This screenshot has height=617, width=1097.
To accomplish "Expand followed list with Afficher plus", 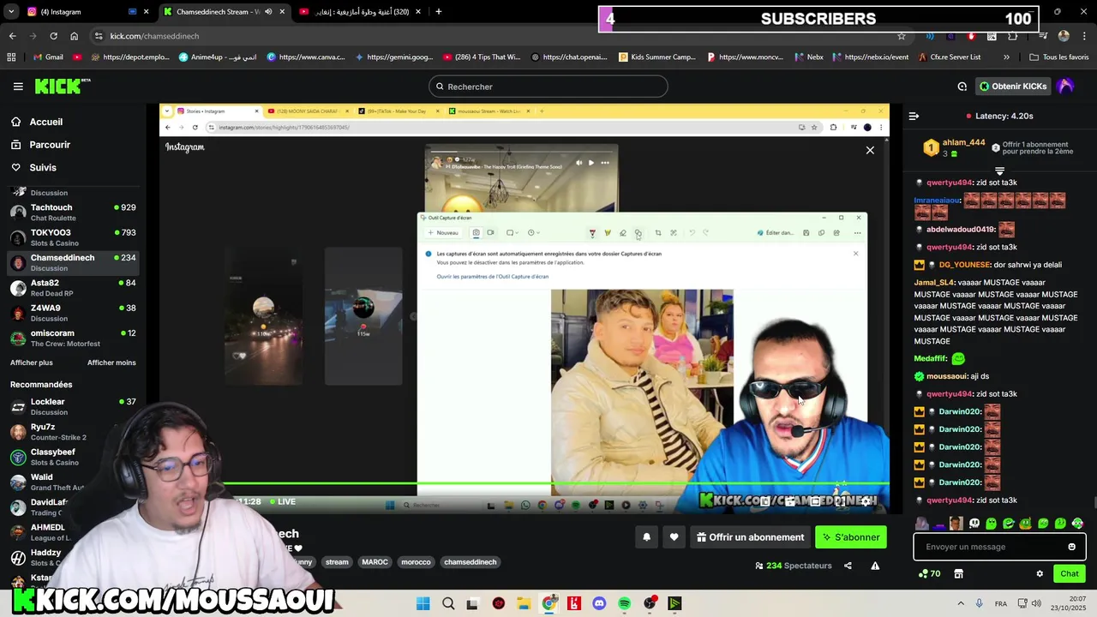I will tap(32, 362).
